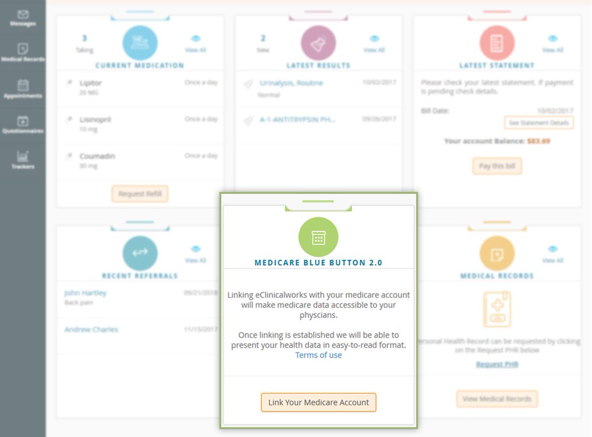Click the Bill Date label
Screen dimensions: 592x437
point(435,111)
